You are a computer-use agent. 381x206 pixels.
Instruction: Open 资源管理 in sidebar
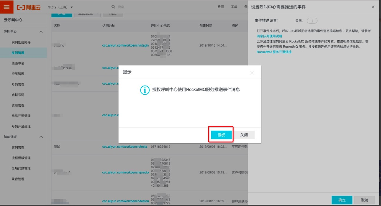pyautogui.click(x=18, y=105)
